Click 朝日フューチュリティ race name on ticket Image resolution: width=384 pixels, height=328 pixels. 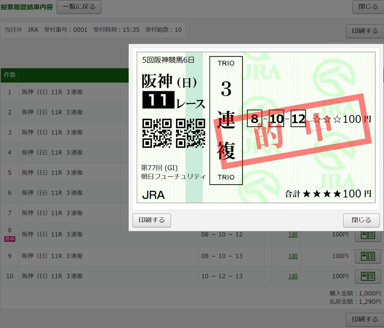coord(173,176)
